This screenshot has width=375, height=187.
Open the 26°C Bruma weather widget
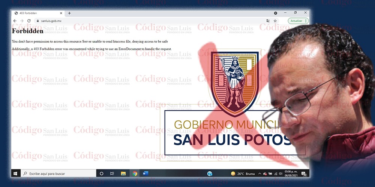[243, 174]
